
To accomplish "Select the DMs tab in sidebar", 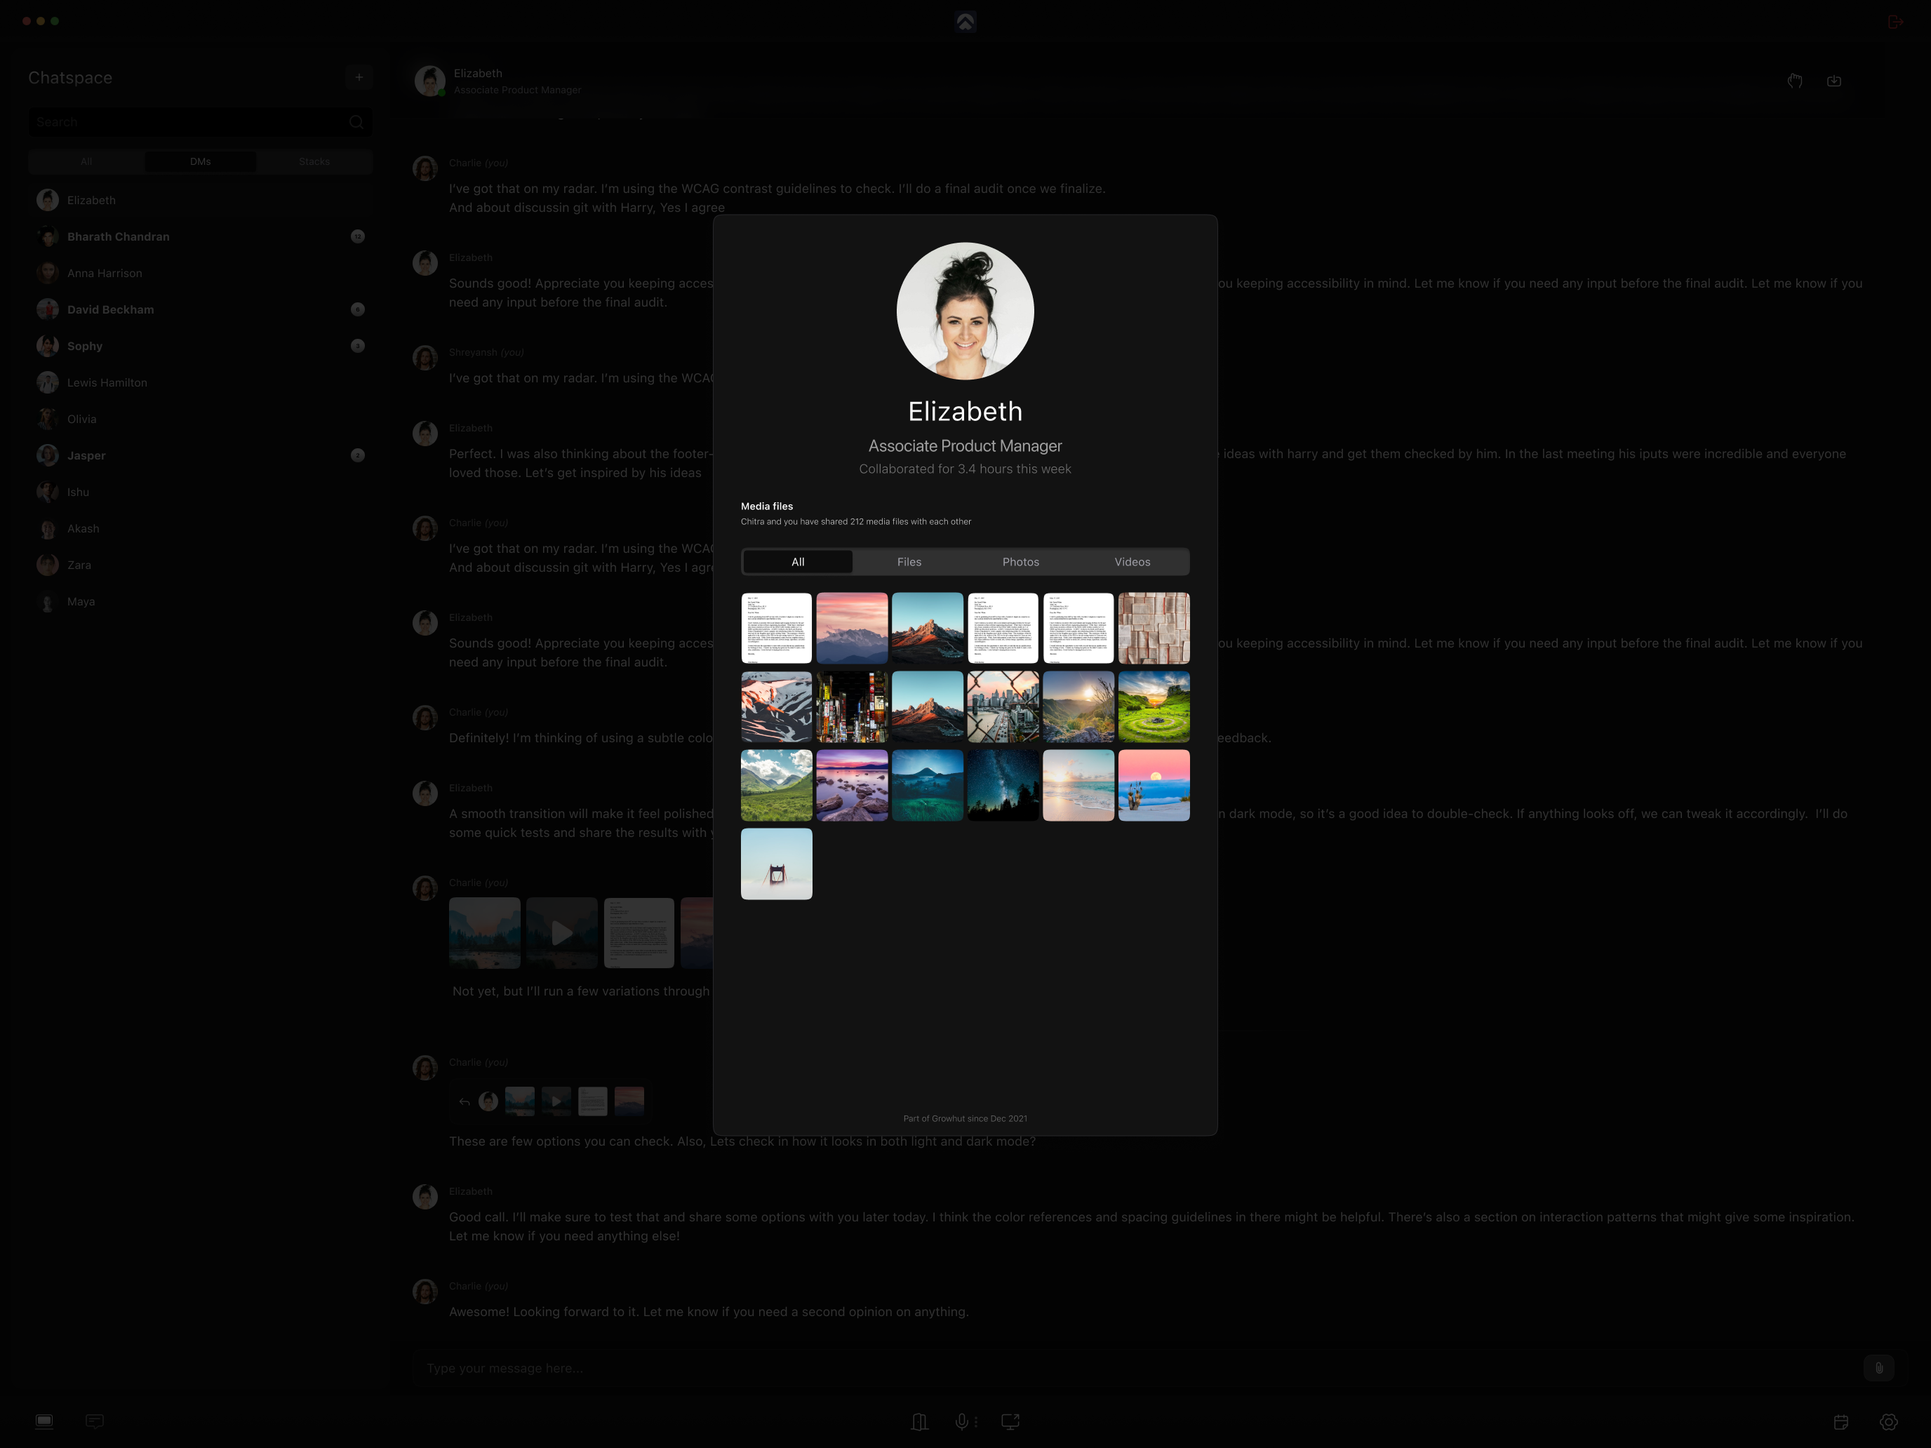I will click(201, 161).
